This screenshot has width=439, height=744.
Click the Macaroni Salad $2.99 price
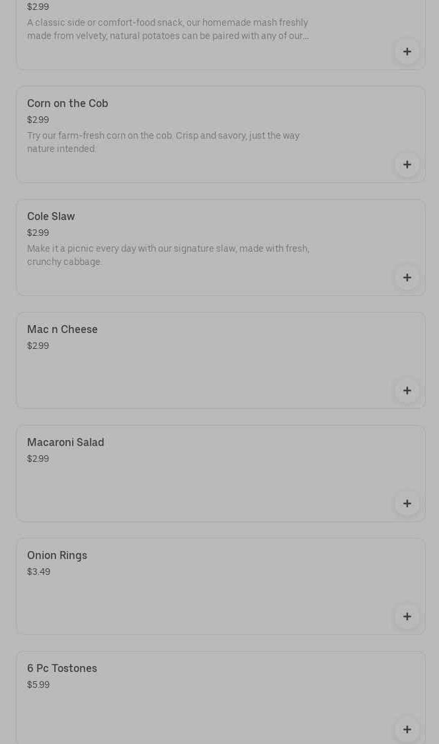tap(38, 459)
